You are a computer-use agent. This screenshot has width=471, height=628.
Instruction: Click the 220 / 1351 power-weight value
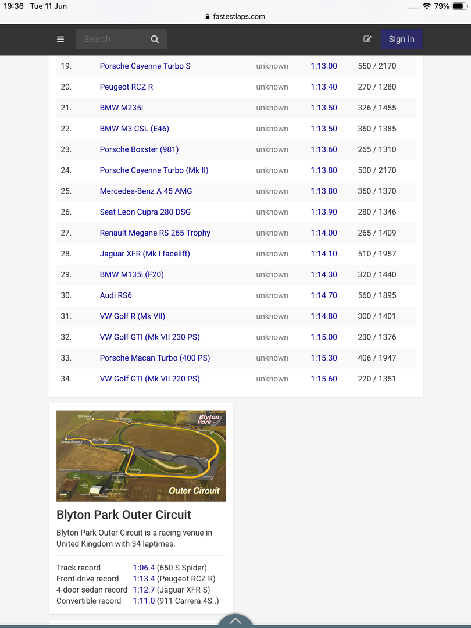point(376,379)
